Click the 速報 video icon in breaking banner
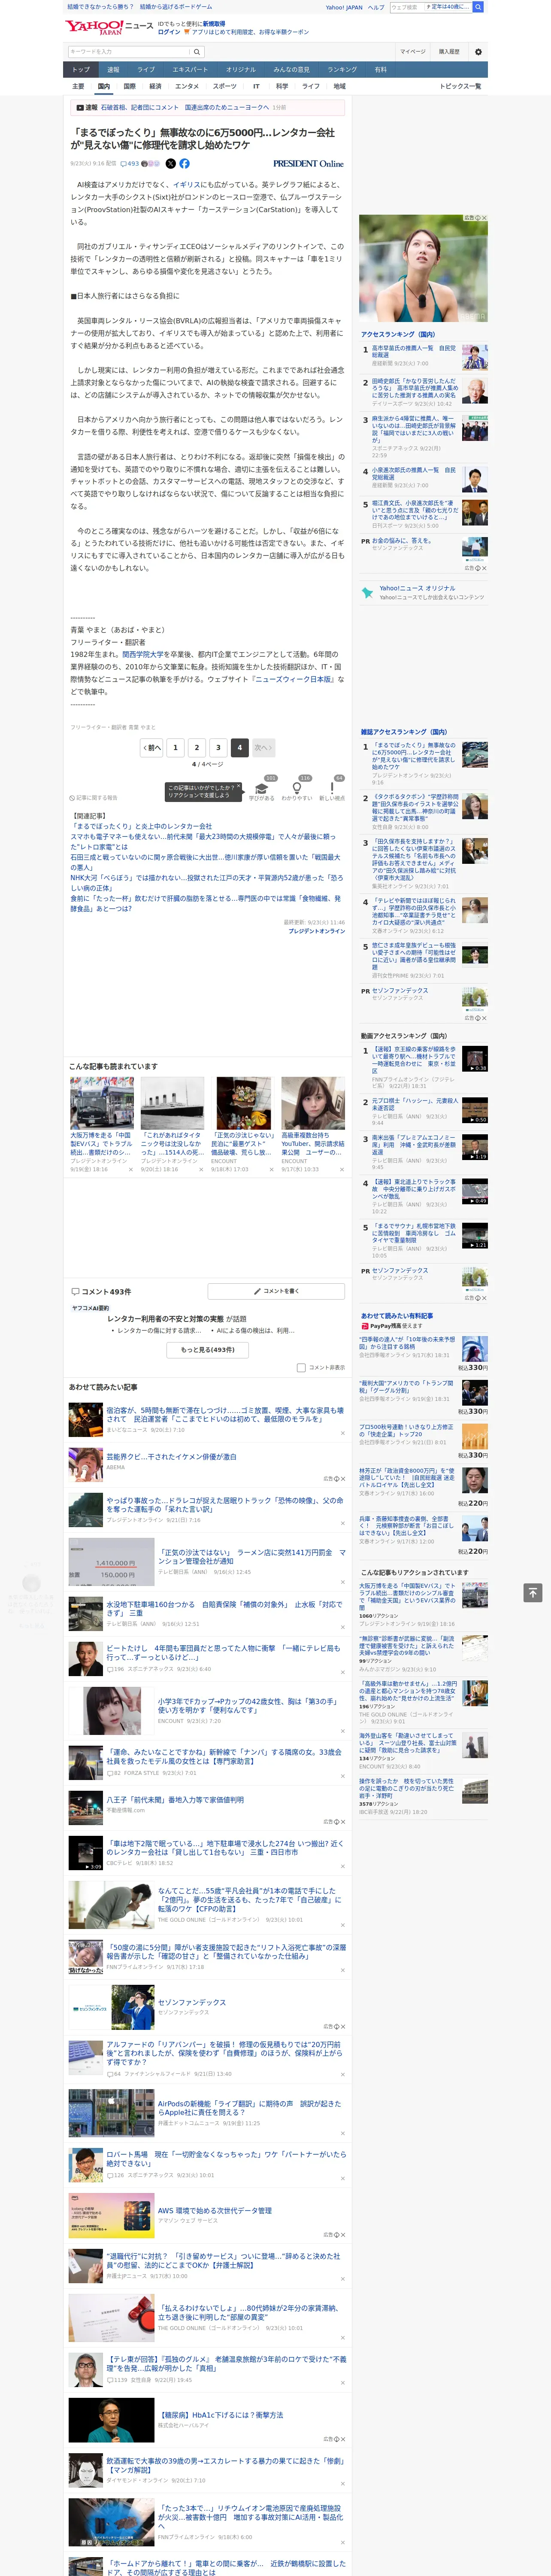This screenshot has height=2576, width=551. pyautogui.click(x=80, y=107)
